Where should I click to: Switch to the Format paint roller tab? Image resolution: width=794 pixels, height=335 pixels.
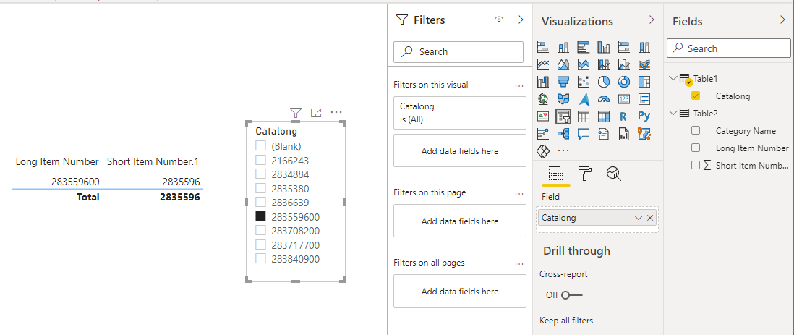click(585, 174)
